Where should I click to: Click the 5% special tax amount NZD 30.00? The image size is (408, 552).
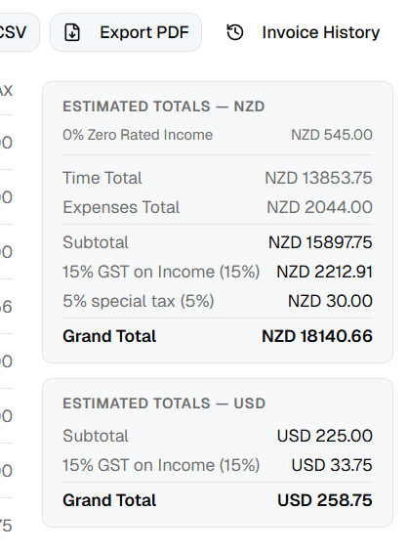pyautogui.click(x=330, y=301)
